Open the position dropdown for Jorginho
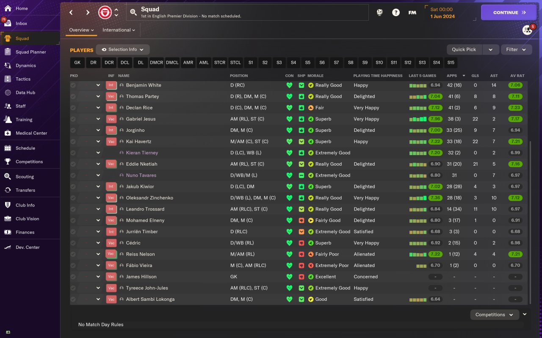Viewport: 542px width, 338px height. click(98, 130)
